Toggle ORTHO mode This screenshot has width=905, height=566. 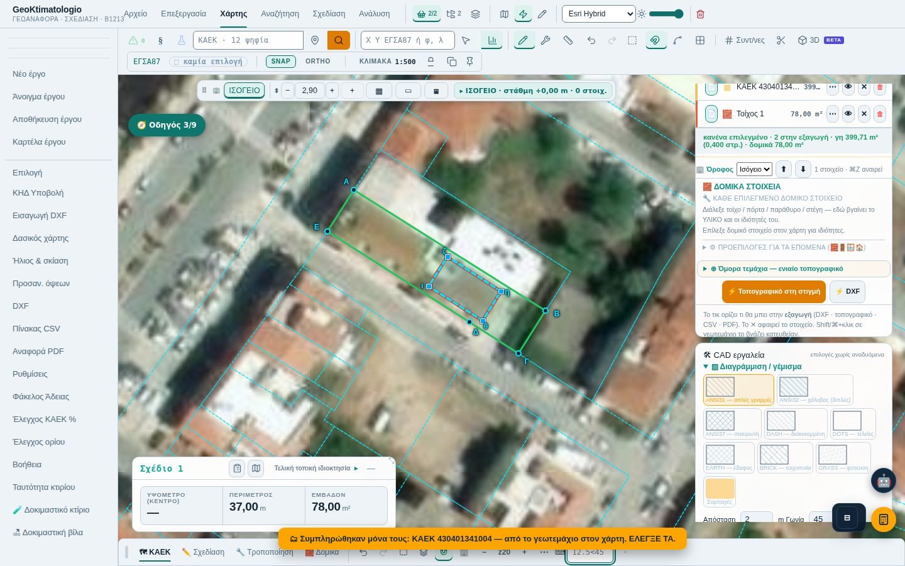pos(317,62)
